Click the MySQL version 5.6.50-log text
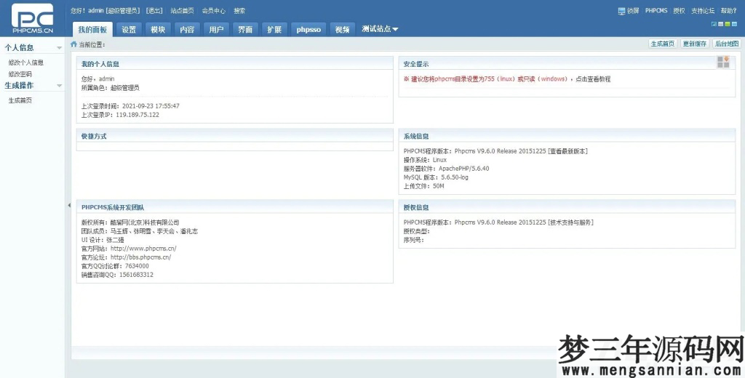The height and width of the screenshot is (378, 745). coord(455,177)
